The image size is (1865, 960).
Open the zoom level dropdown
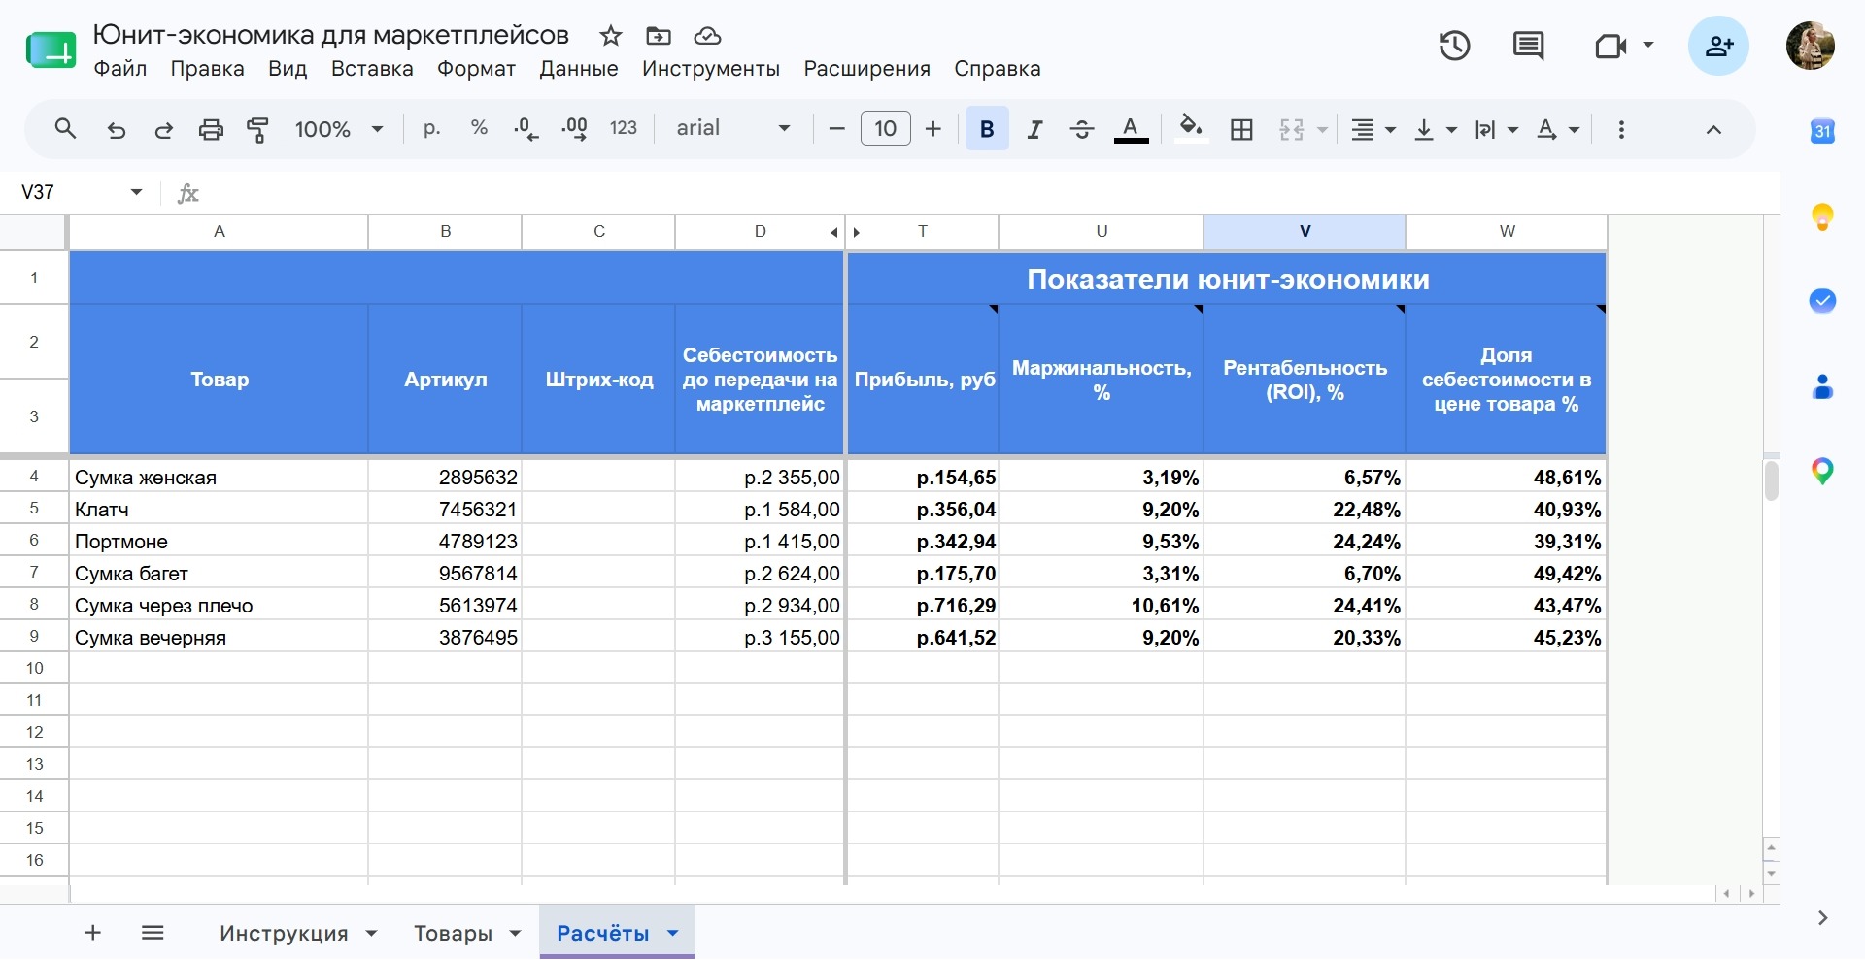point(339,129)
